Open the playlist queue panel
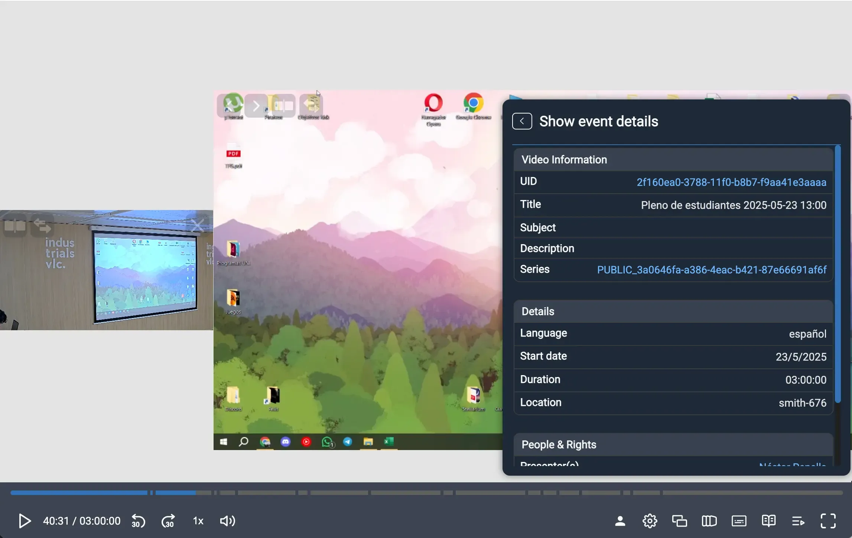 pyautogui.click(x=798, y=521)
